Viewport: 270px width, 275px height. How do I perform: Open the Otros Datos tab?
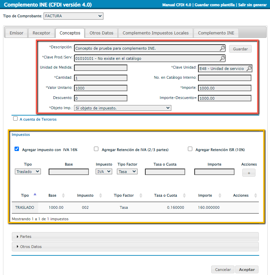[101, 33]
